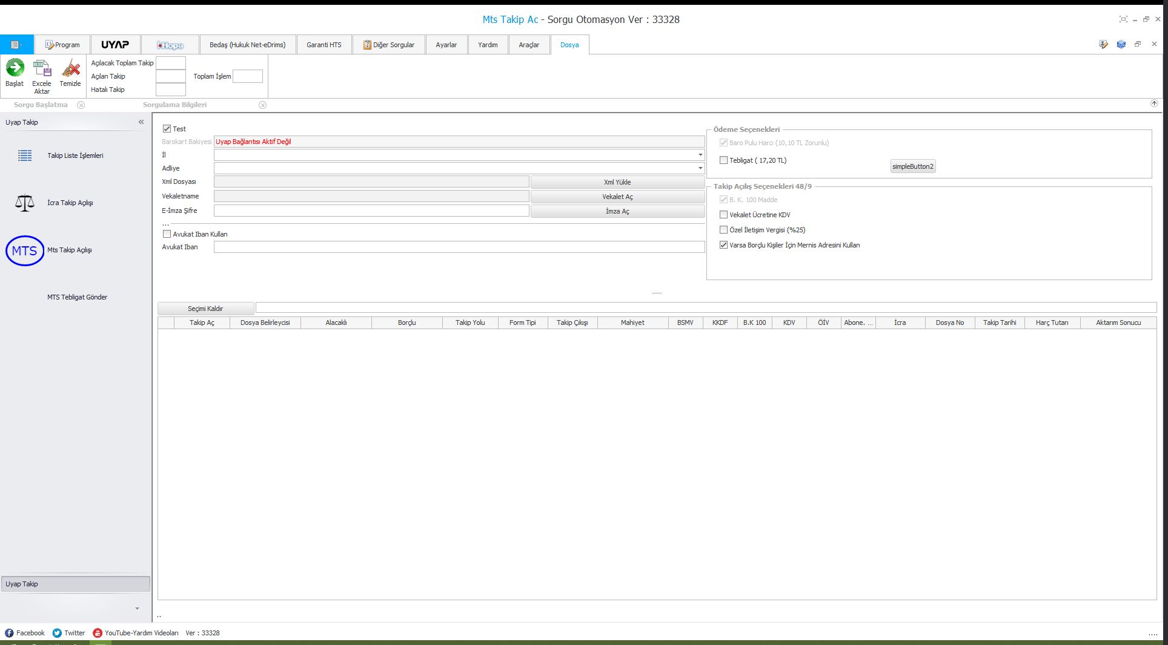Screen dimensions: 1168x645
Task: Export results with Excele Aktar icon
Action: pos(42,67)
